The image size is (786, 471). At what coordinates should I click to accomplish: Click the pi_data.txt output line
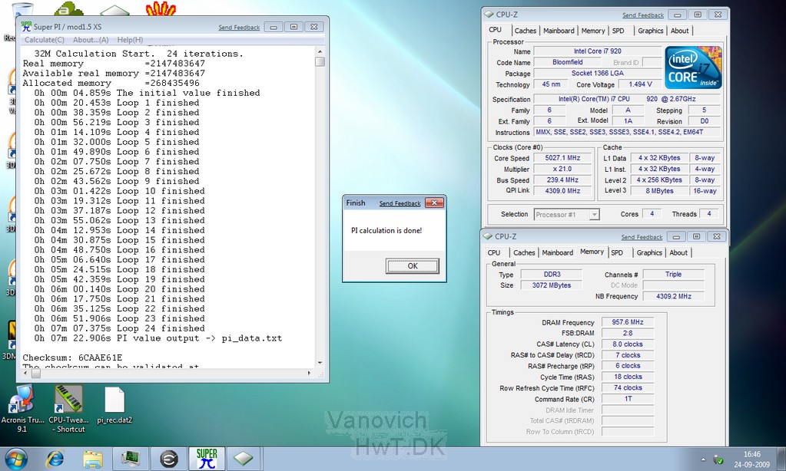(x=158, y=338)
